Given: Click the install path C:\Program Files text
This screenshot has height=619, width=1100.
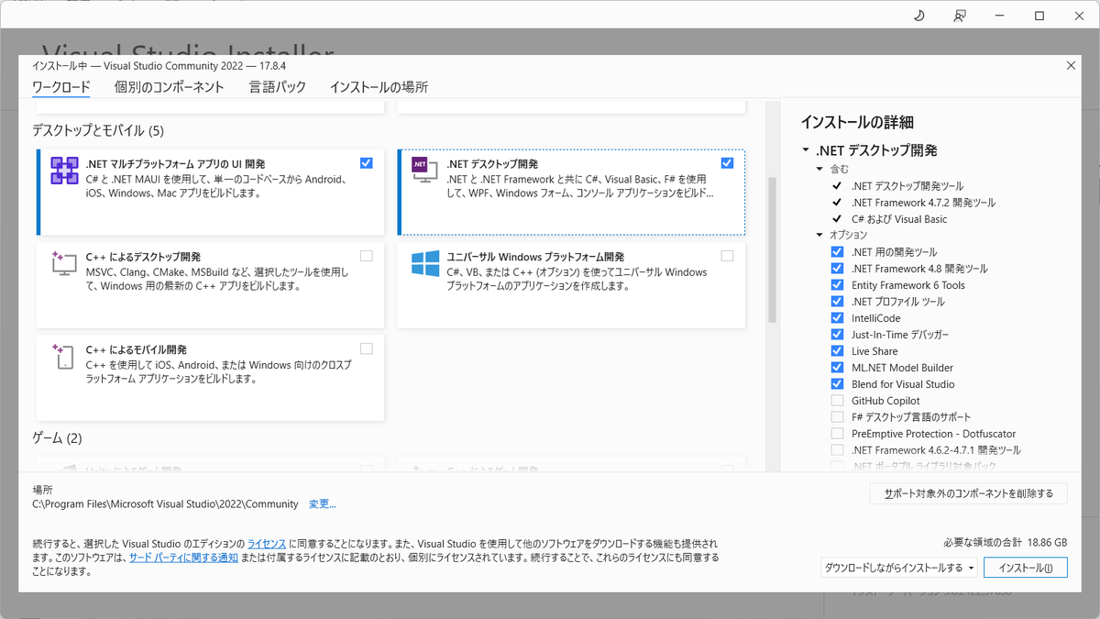Looking at the screenshot, I should tap(165, 504).
